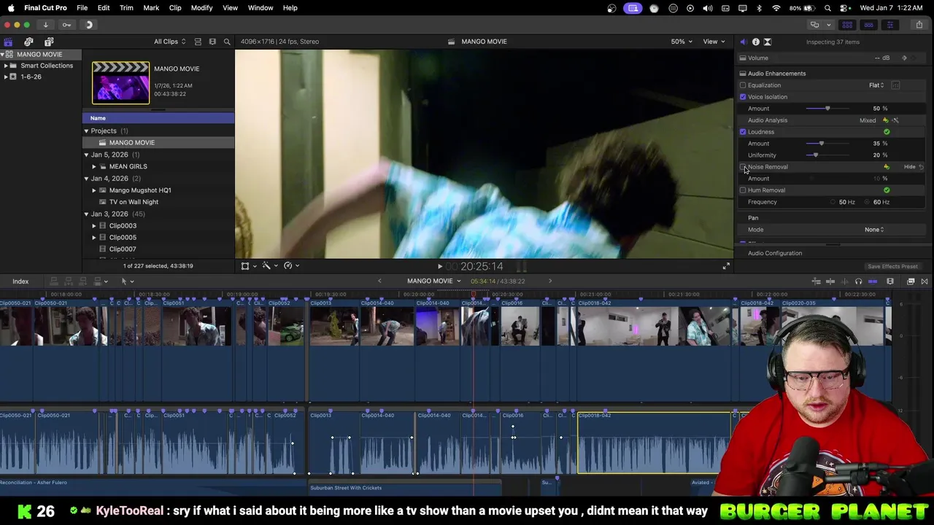The height and width of the screenshot is (525, 934).
Task: Enter full screen viewer arrows icon
Action: pyautogui.click(x=726, y=267)
